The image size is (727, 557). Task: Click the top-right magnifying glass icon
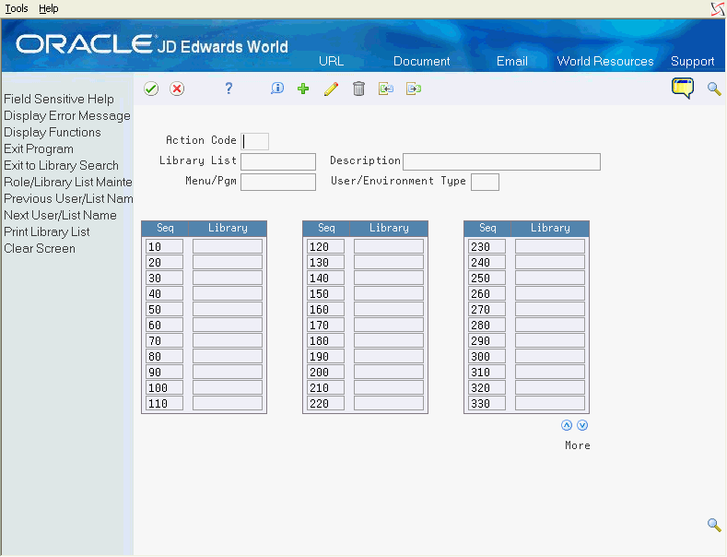[714, 89]
